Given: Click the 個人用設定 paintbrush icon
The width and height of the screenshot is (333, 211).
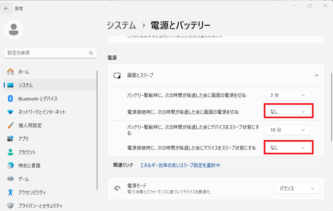Looking at the screenshot, I should (x=10, y=125).
